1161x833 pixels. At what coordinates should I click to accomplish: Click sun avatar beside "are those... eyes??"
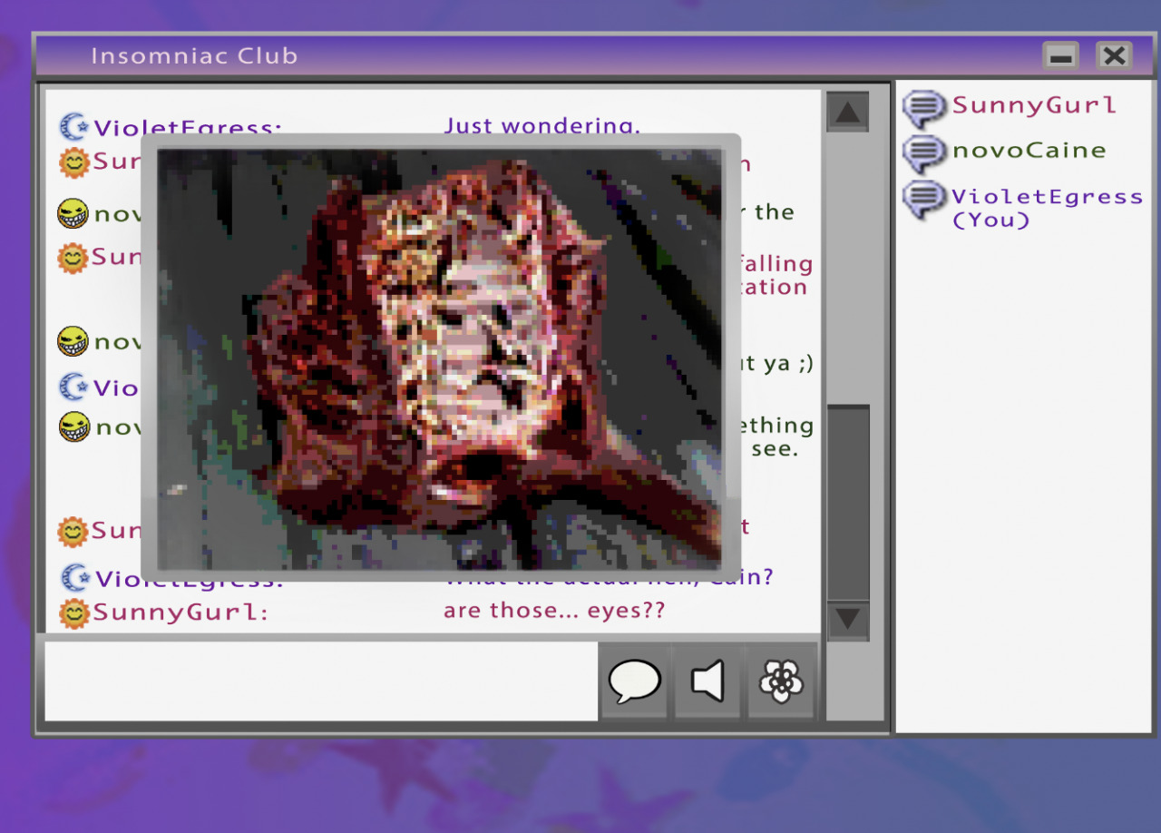(73, 613)
